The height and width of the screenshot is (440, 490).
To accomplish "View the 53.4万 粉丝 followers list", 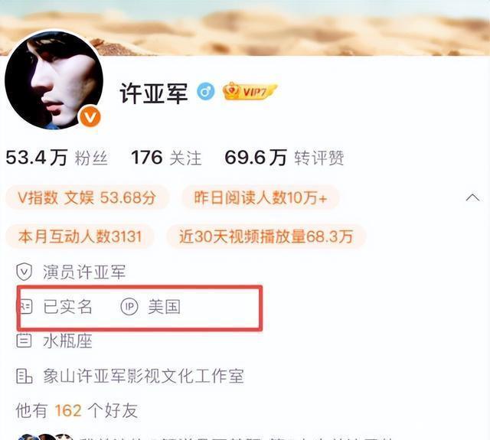I will (x=57, y=158).
